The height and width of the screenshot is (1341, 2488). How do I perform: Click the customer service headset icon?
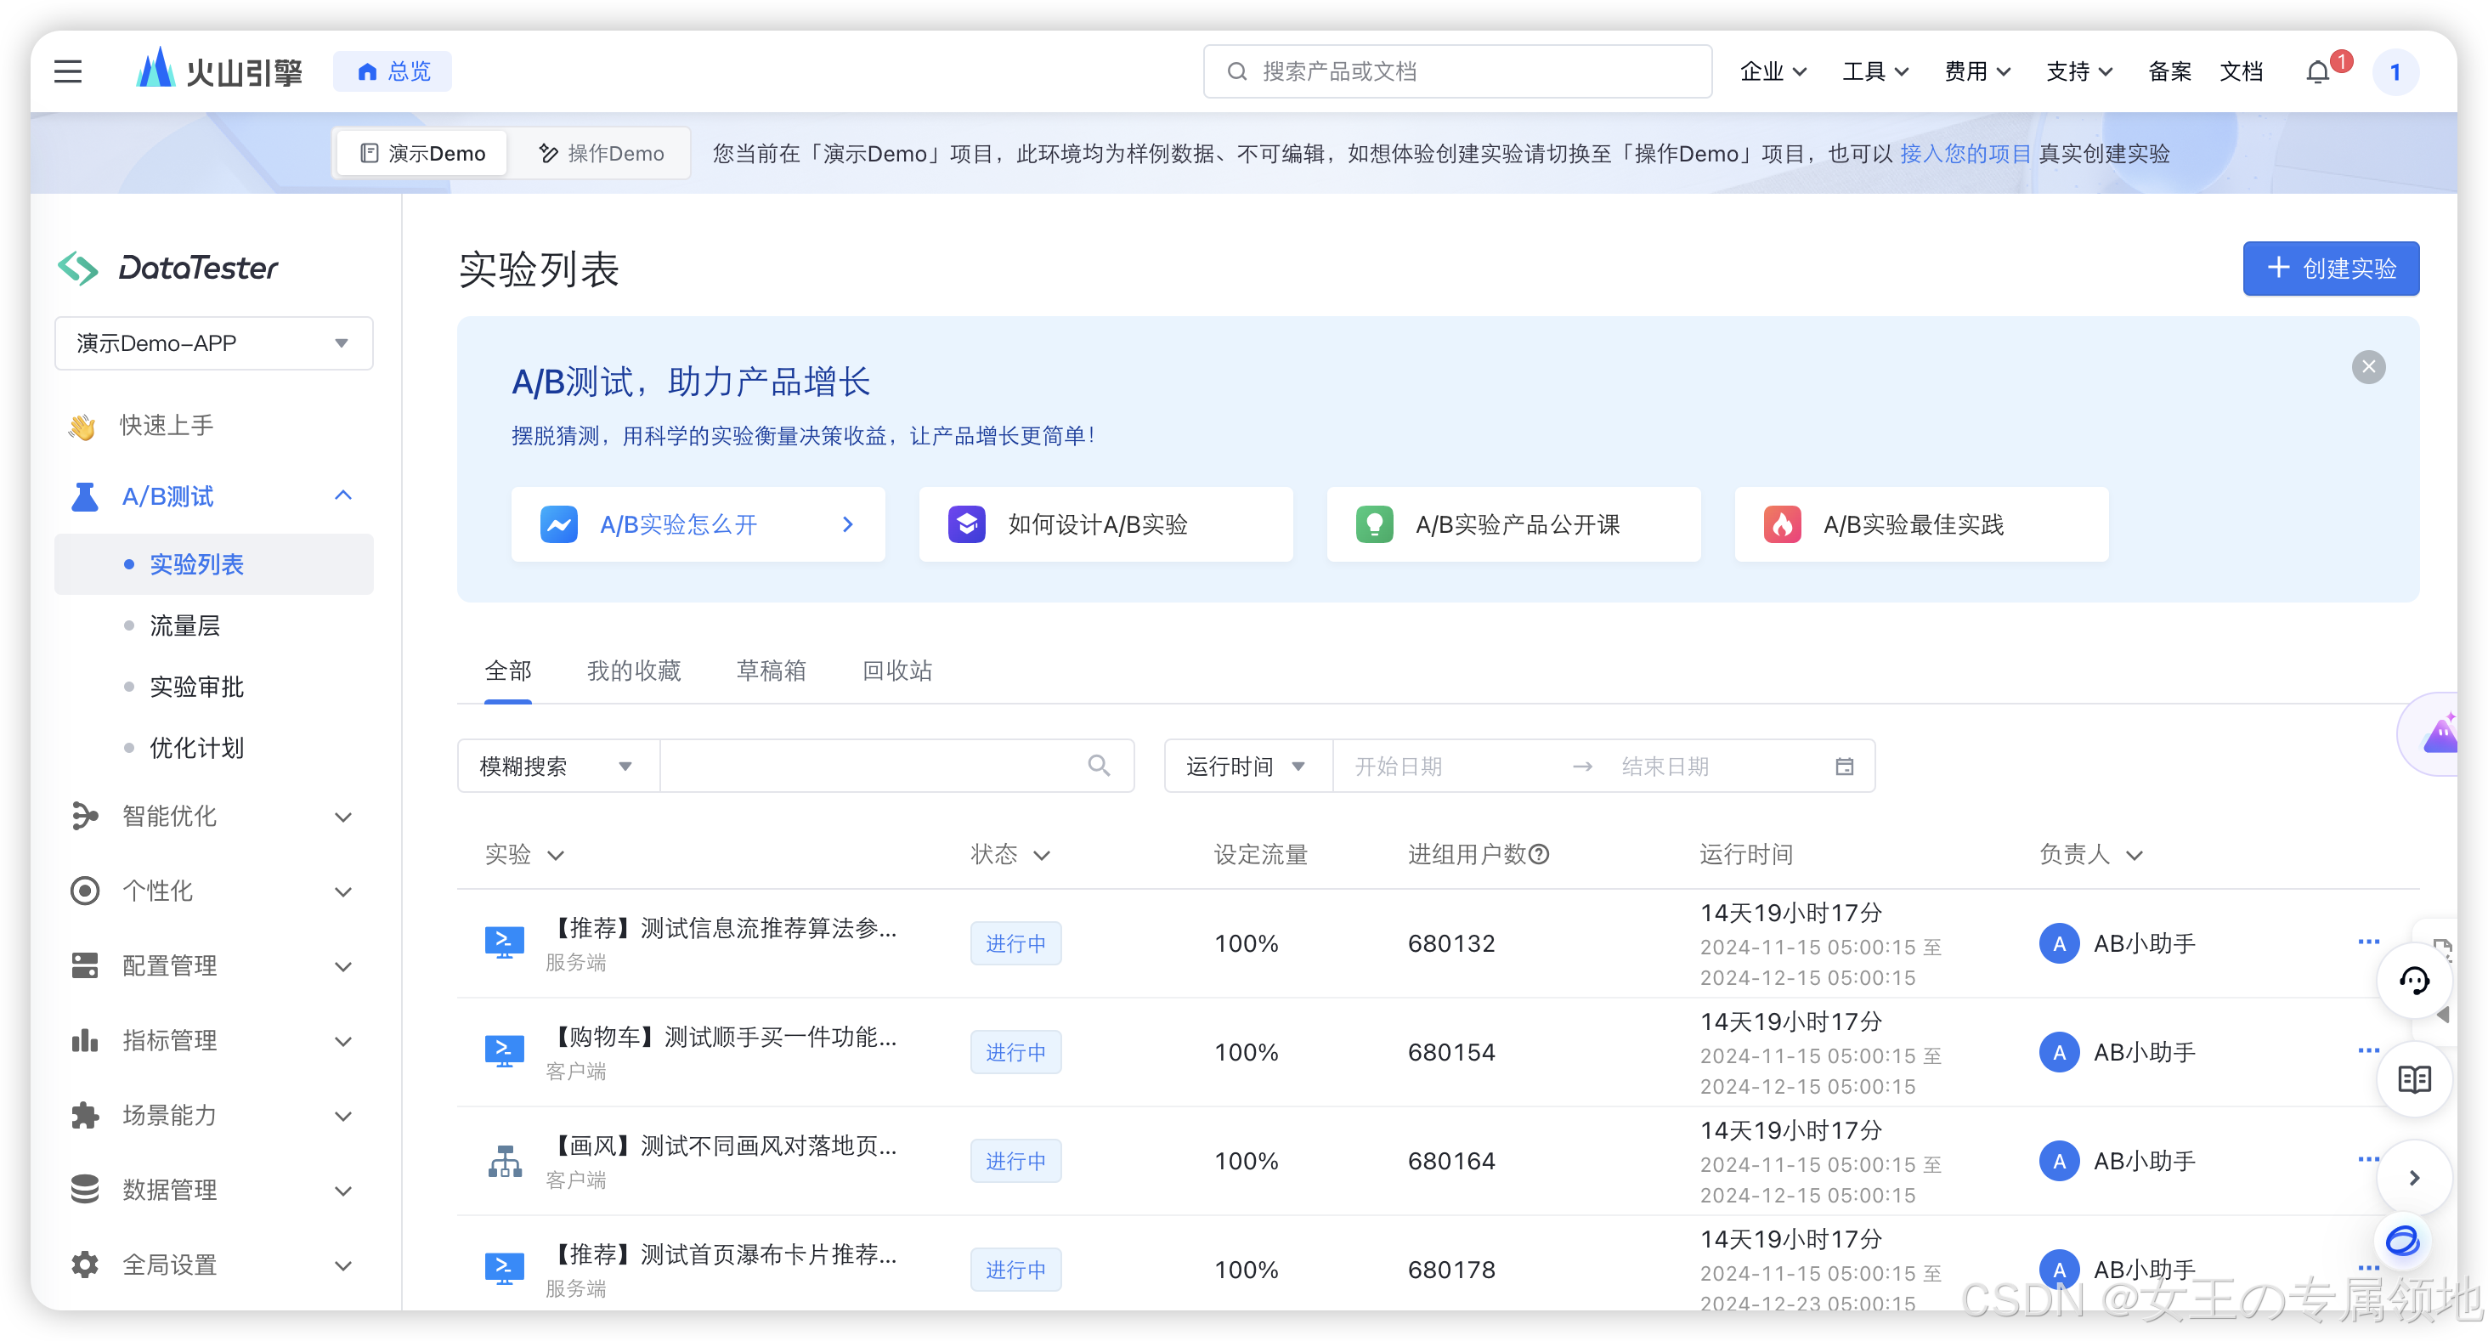point(2413,981)
